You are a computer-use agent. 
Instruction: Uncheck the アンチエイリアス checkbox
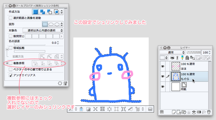pos(11,75)
